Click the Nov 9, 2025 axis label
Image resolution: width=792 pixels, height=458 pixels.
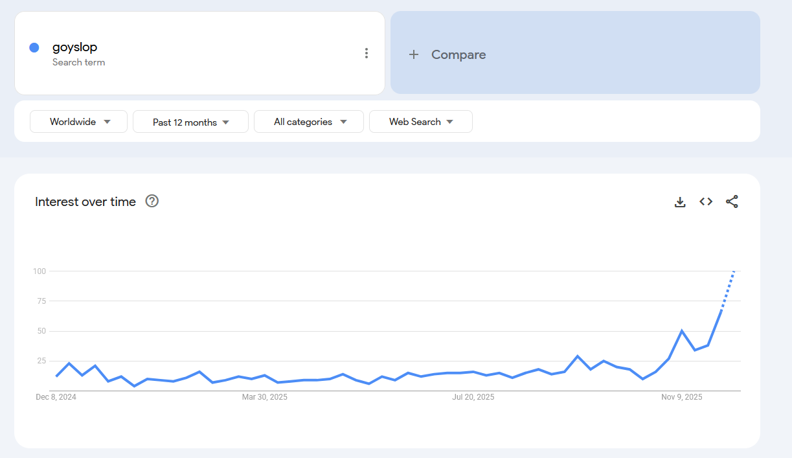coord(682,397)
